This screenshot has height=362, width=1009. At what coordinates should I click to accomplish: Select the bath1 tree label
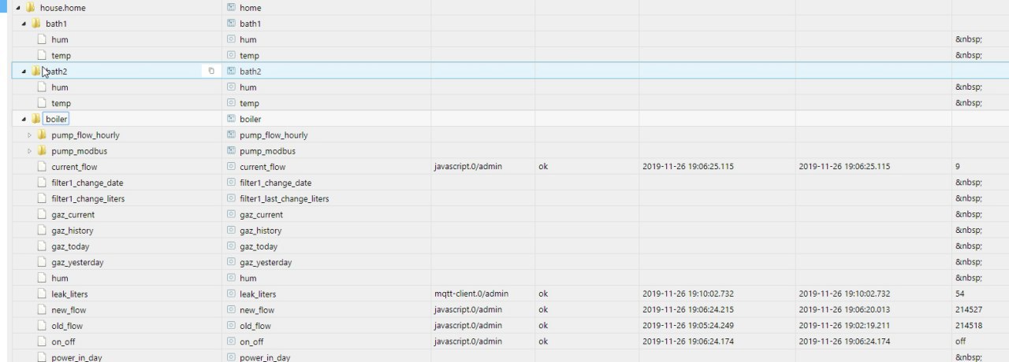point(57,24)
